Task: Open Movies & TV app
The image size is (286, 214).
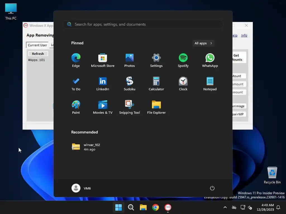Action: pyautogui.click(x=103, y=107)
